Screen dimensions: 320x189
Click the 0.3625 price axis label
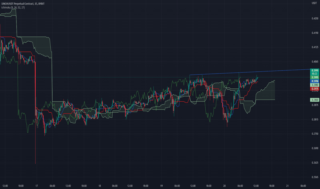point(315,163)
